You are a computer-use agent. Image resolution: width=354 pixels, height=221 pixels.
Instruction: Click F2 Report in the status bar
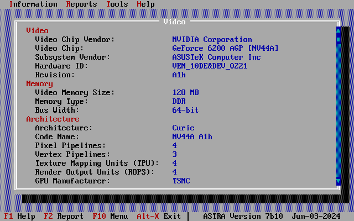point(64,216)
